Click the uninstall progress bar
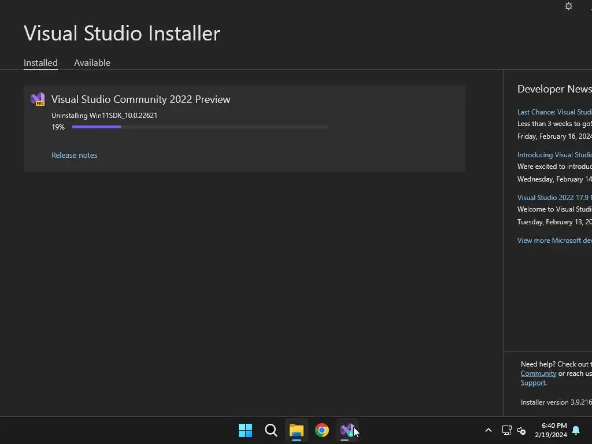592x444 pixels. [x=200, y=127]
